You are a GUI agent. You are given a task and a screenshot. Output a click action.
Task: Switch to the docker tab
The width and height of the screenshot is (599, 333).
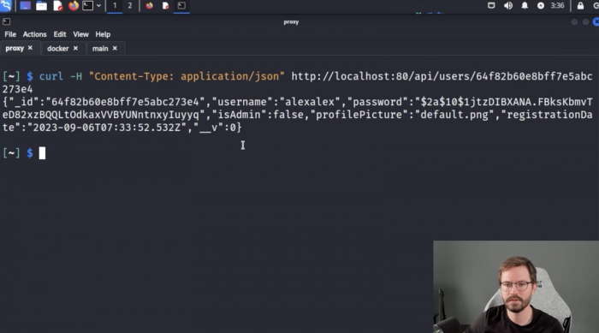[57, 49]
